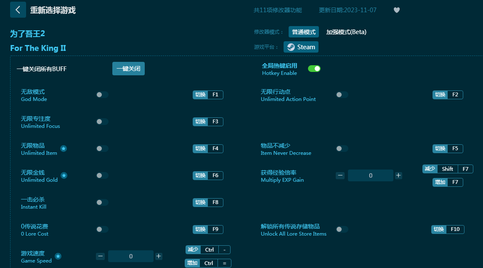The image size is (483, 268).
Task: Click Shift F7 decrease hotkey for EXP
Action: click(x=448, y=169)
